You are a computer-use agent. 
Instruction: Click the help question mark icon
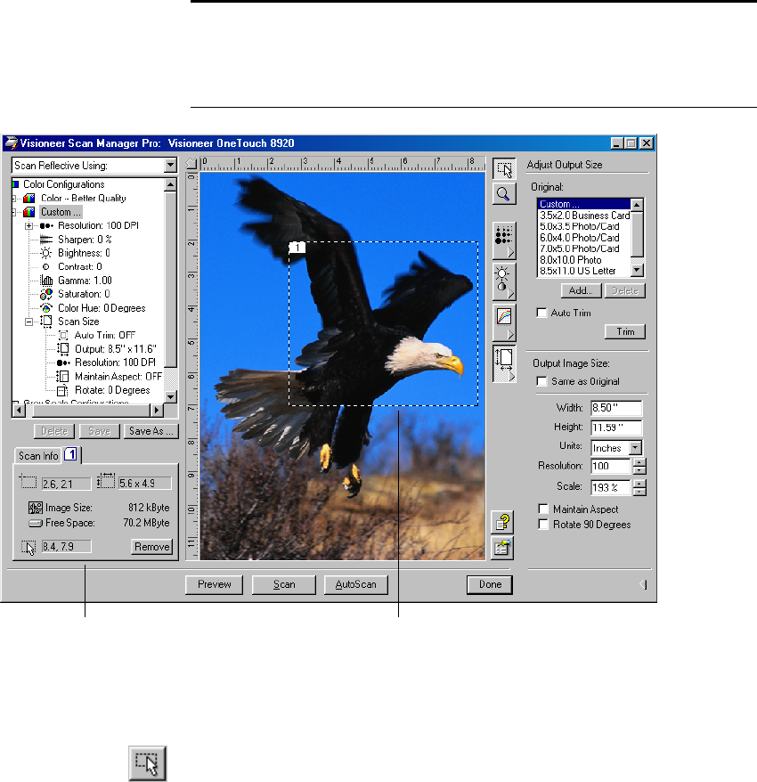tap(502, 522)
